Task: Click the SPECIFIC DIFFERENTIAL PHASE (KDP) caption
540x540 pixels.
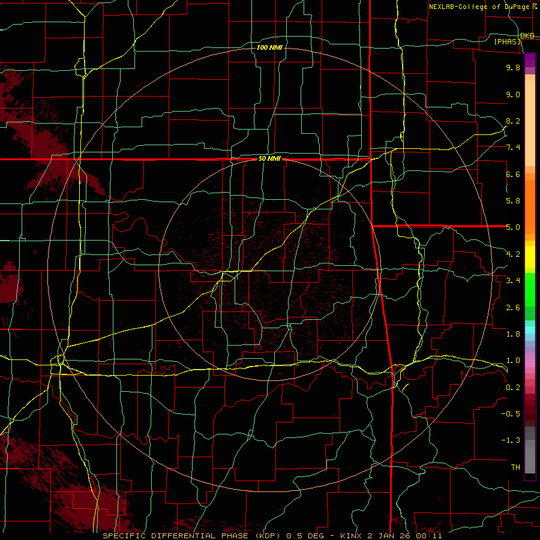Action: point(190,536)
